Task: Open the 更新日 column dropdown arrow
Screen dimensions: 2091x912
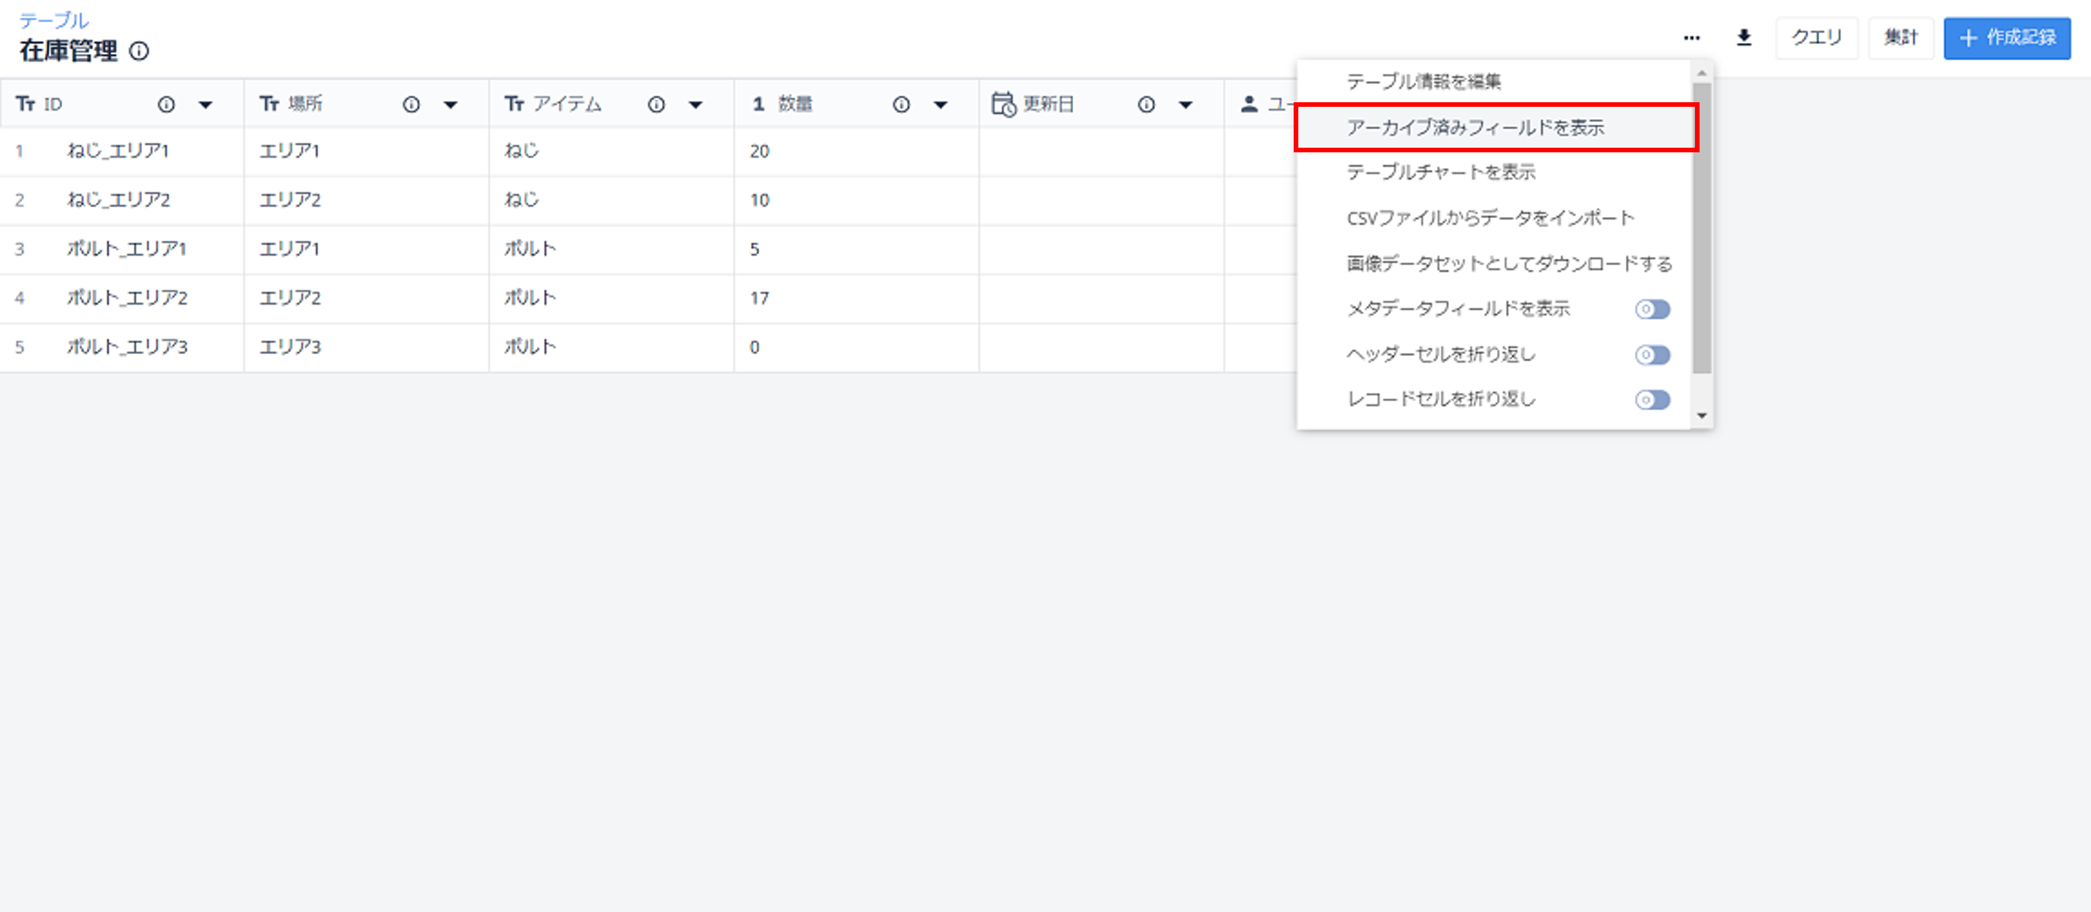Action: pos(1185,105)
